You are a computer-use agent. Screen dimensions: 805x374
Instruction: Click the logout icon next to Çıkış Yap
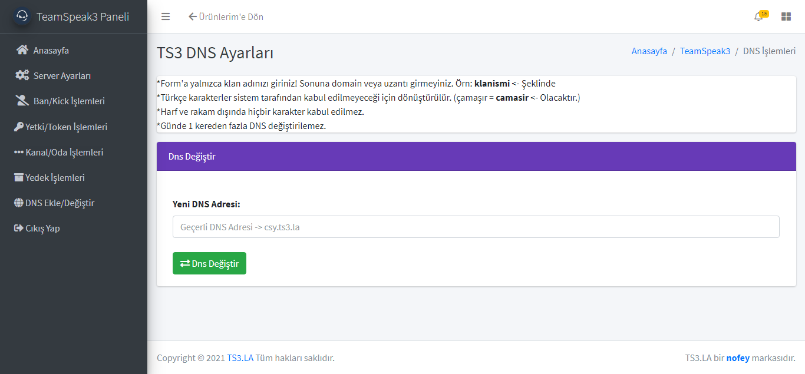[x=18, y=227]
